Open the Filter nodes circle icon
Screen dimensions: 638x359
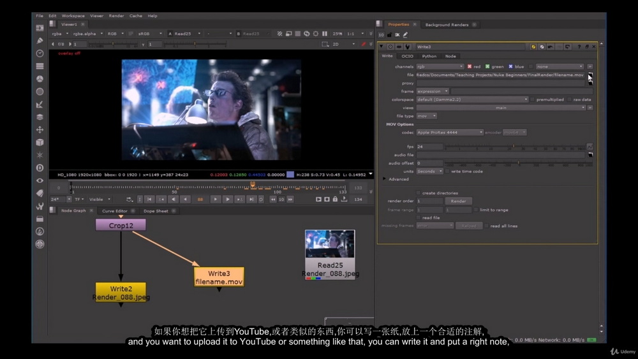(40, 91)
